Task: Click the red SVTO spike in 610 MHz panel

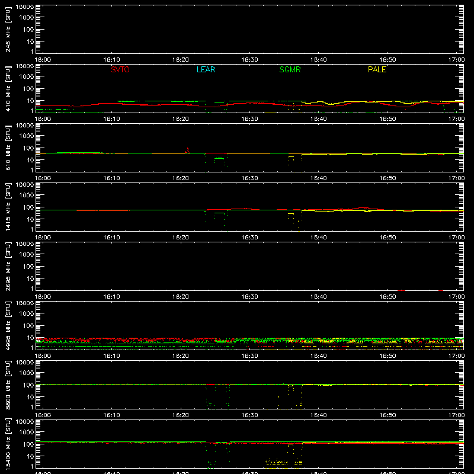Action: (188, 150)
